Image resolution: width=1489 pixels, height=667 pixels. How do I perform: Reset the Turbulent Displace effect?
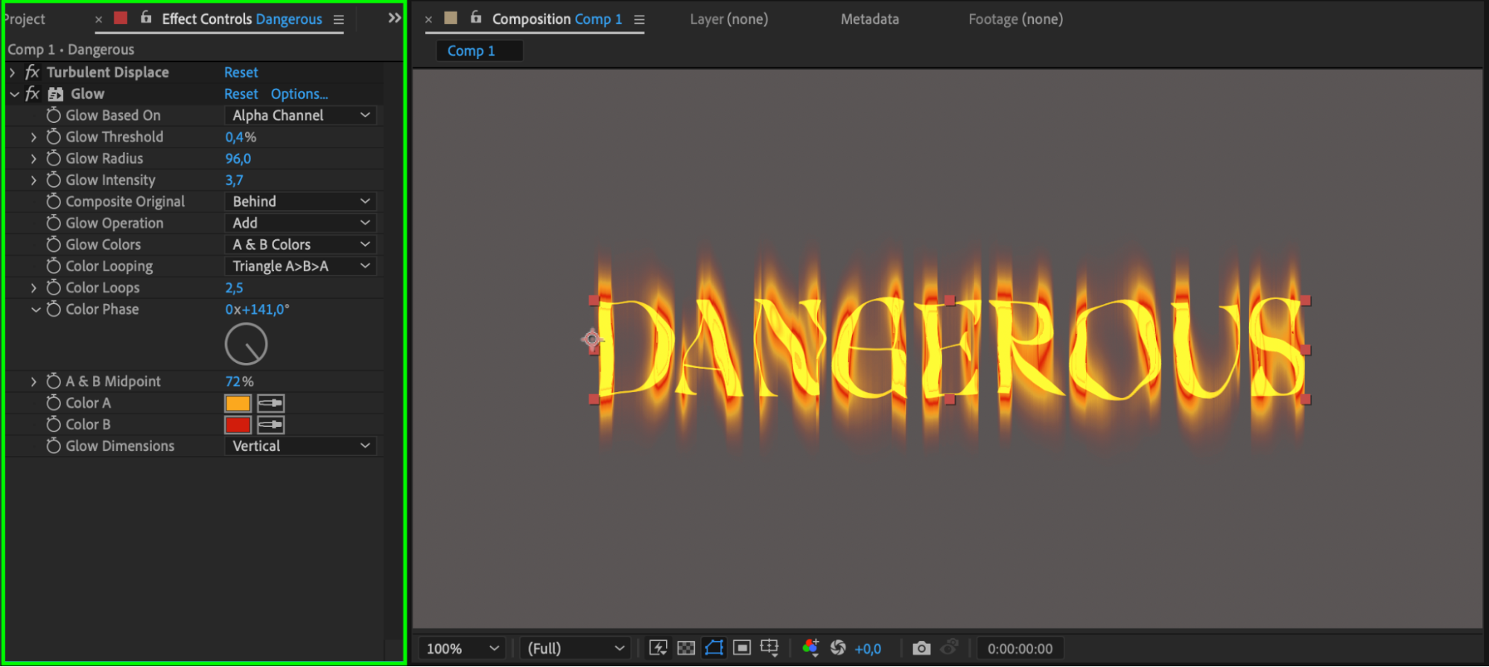click(x=241, y=72)
